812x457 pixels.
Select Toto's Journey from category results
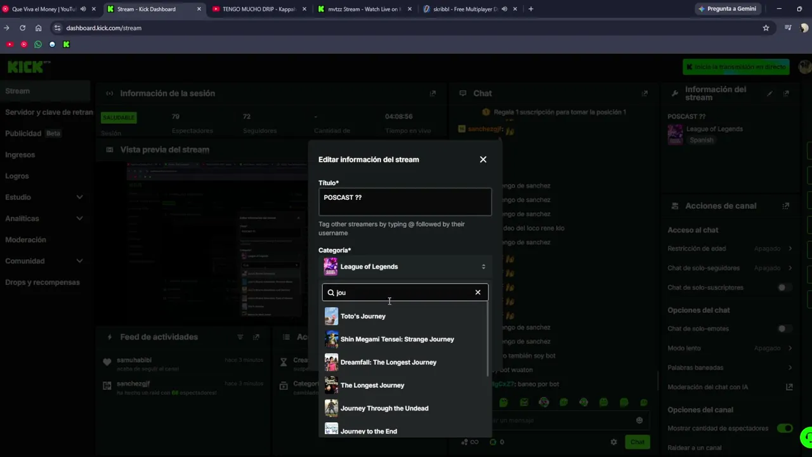pyautogui.click(x=405, y=316)
